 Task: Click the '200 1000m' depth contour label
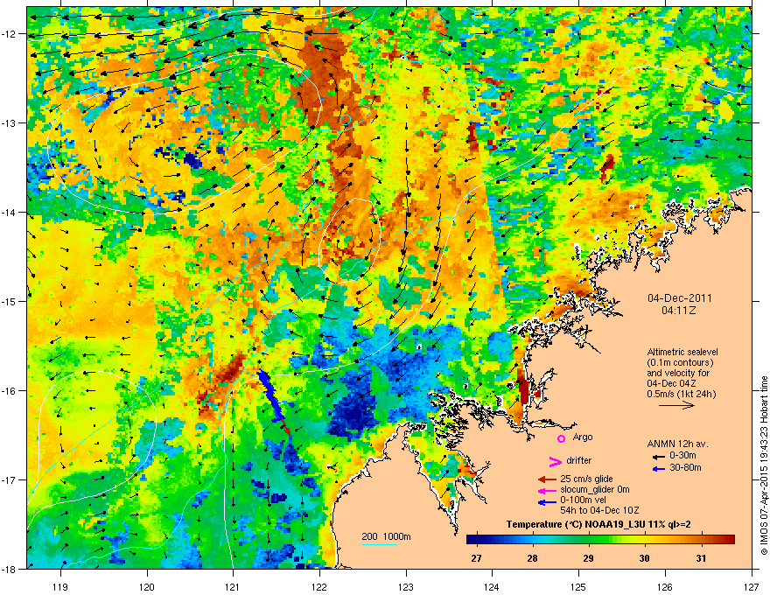[386, 536]
